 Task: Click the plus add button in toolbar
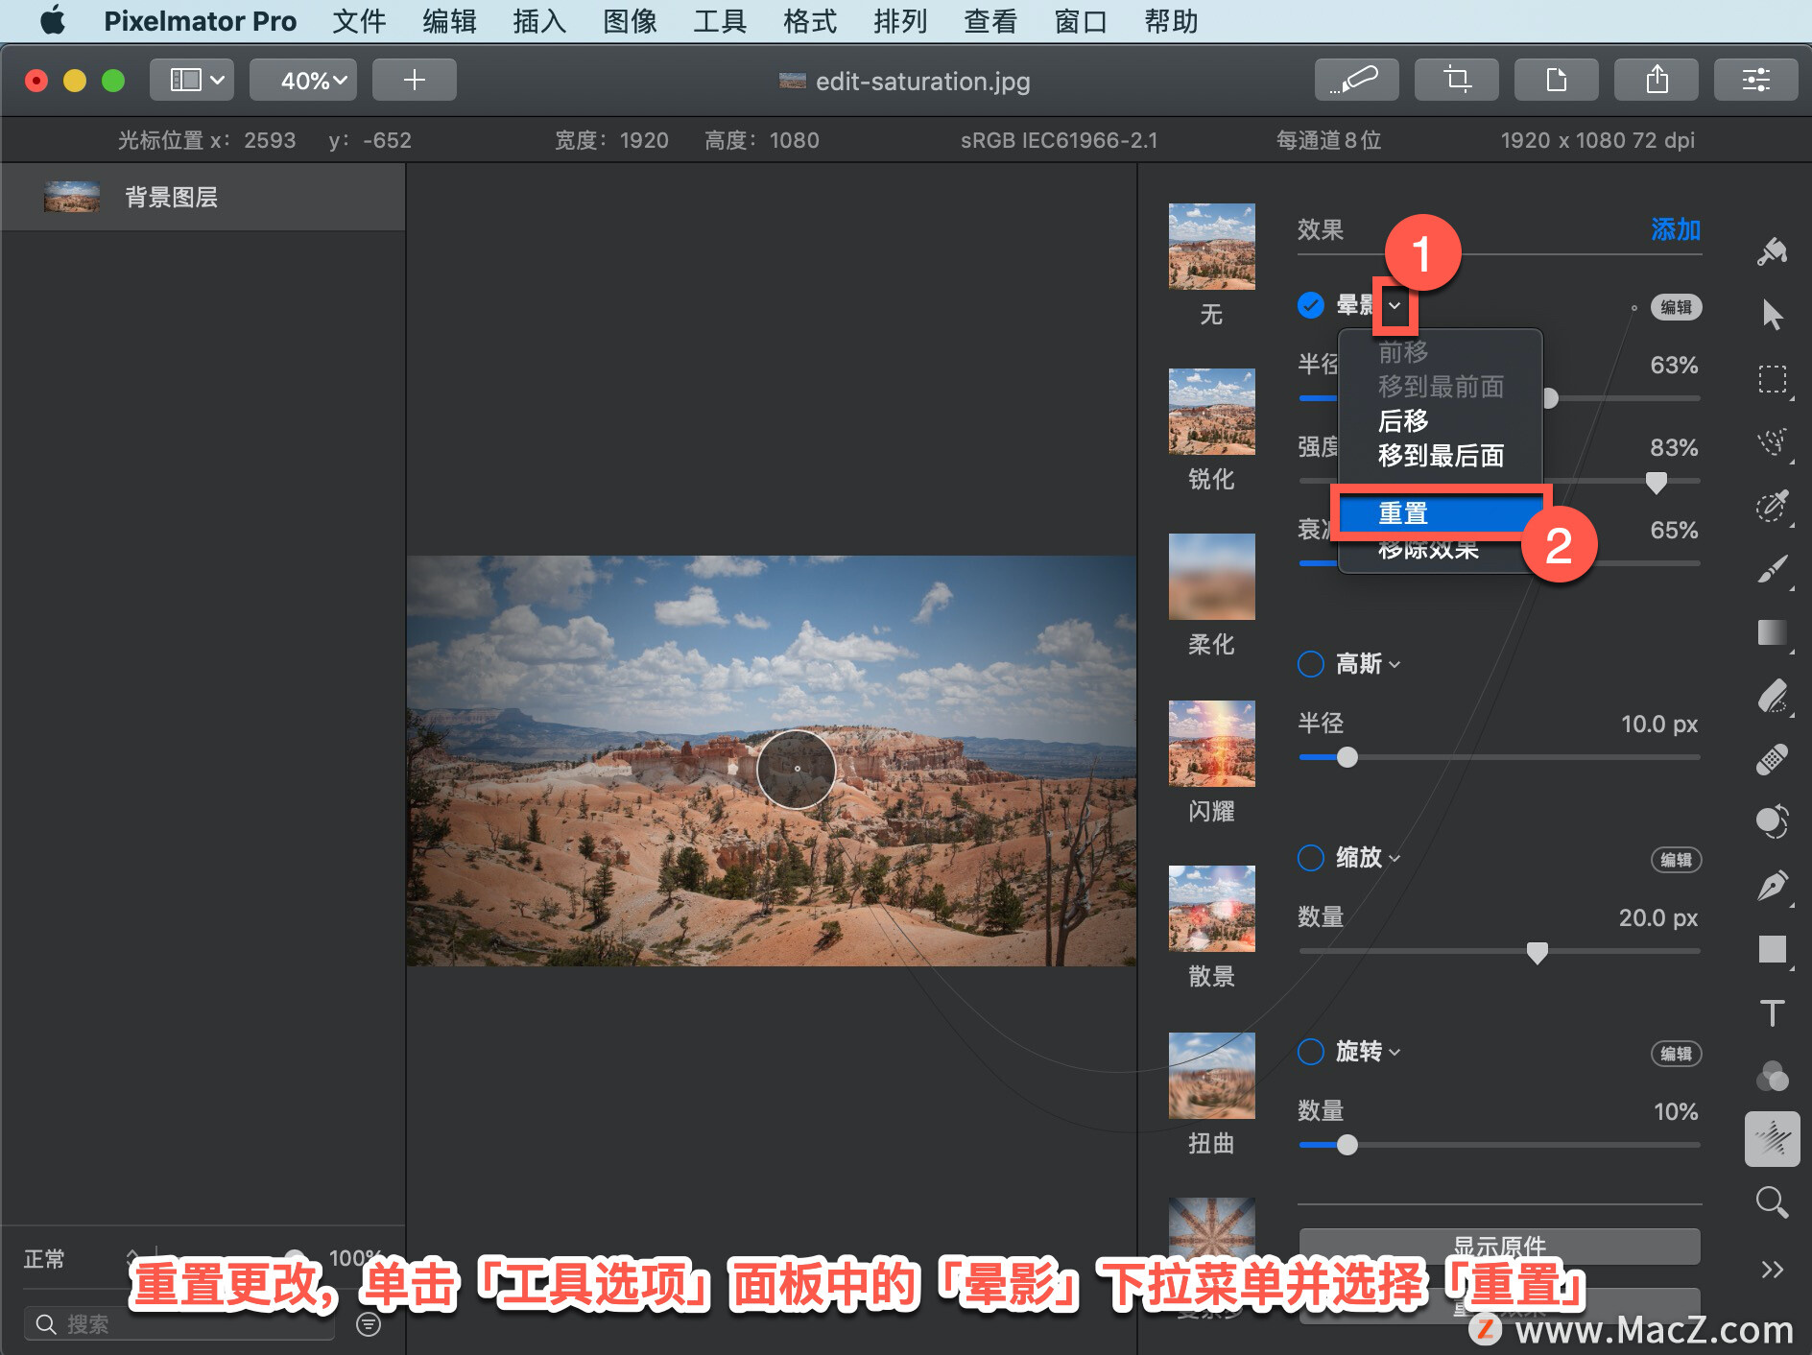pos(414,80)
